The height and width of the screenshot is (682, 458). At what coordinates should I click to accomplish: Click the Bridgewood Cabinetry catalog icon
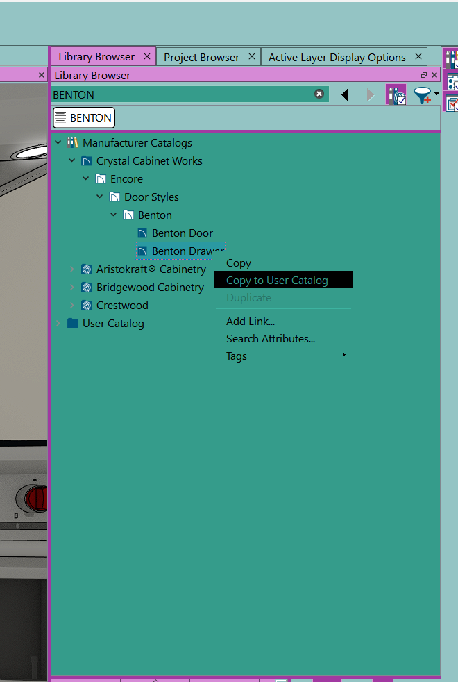87,287
